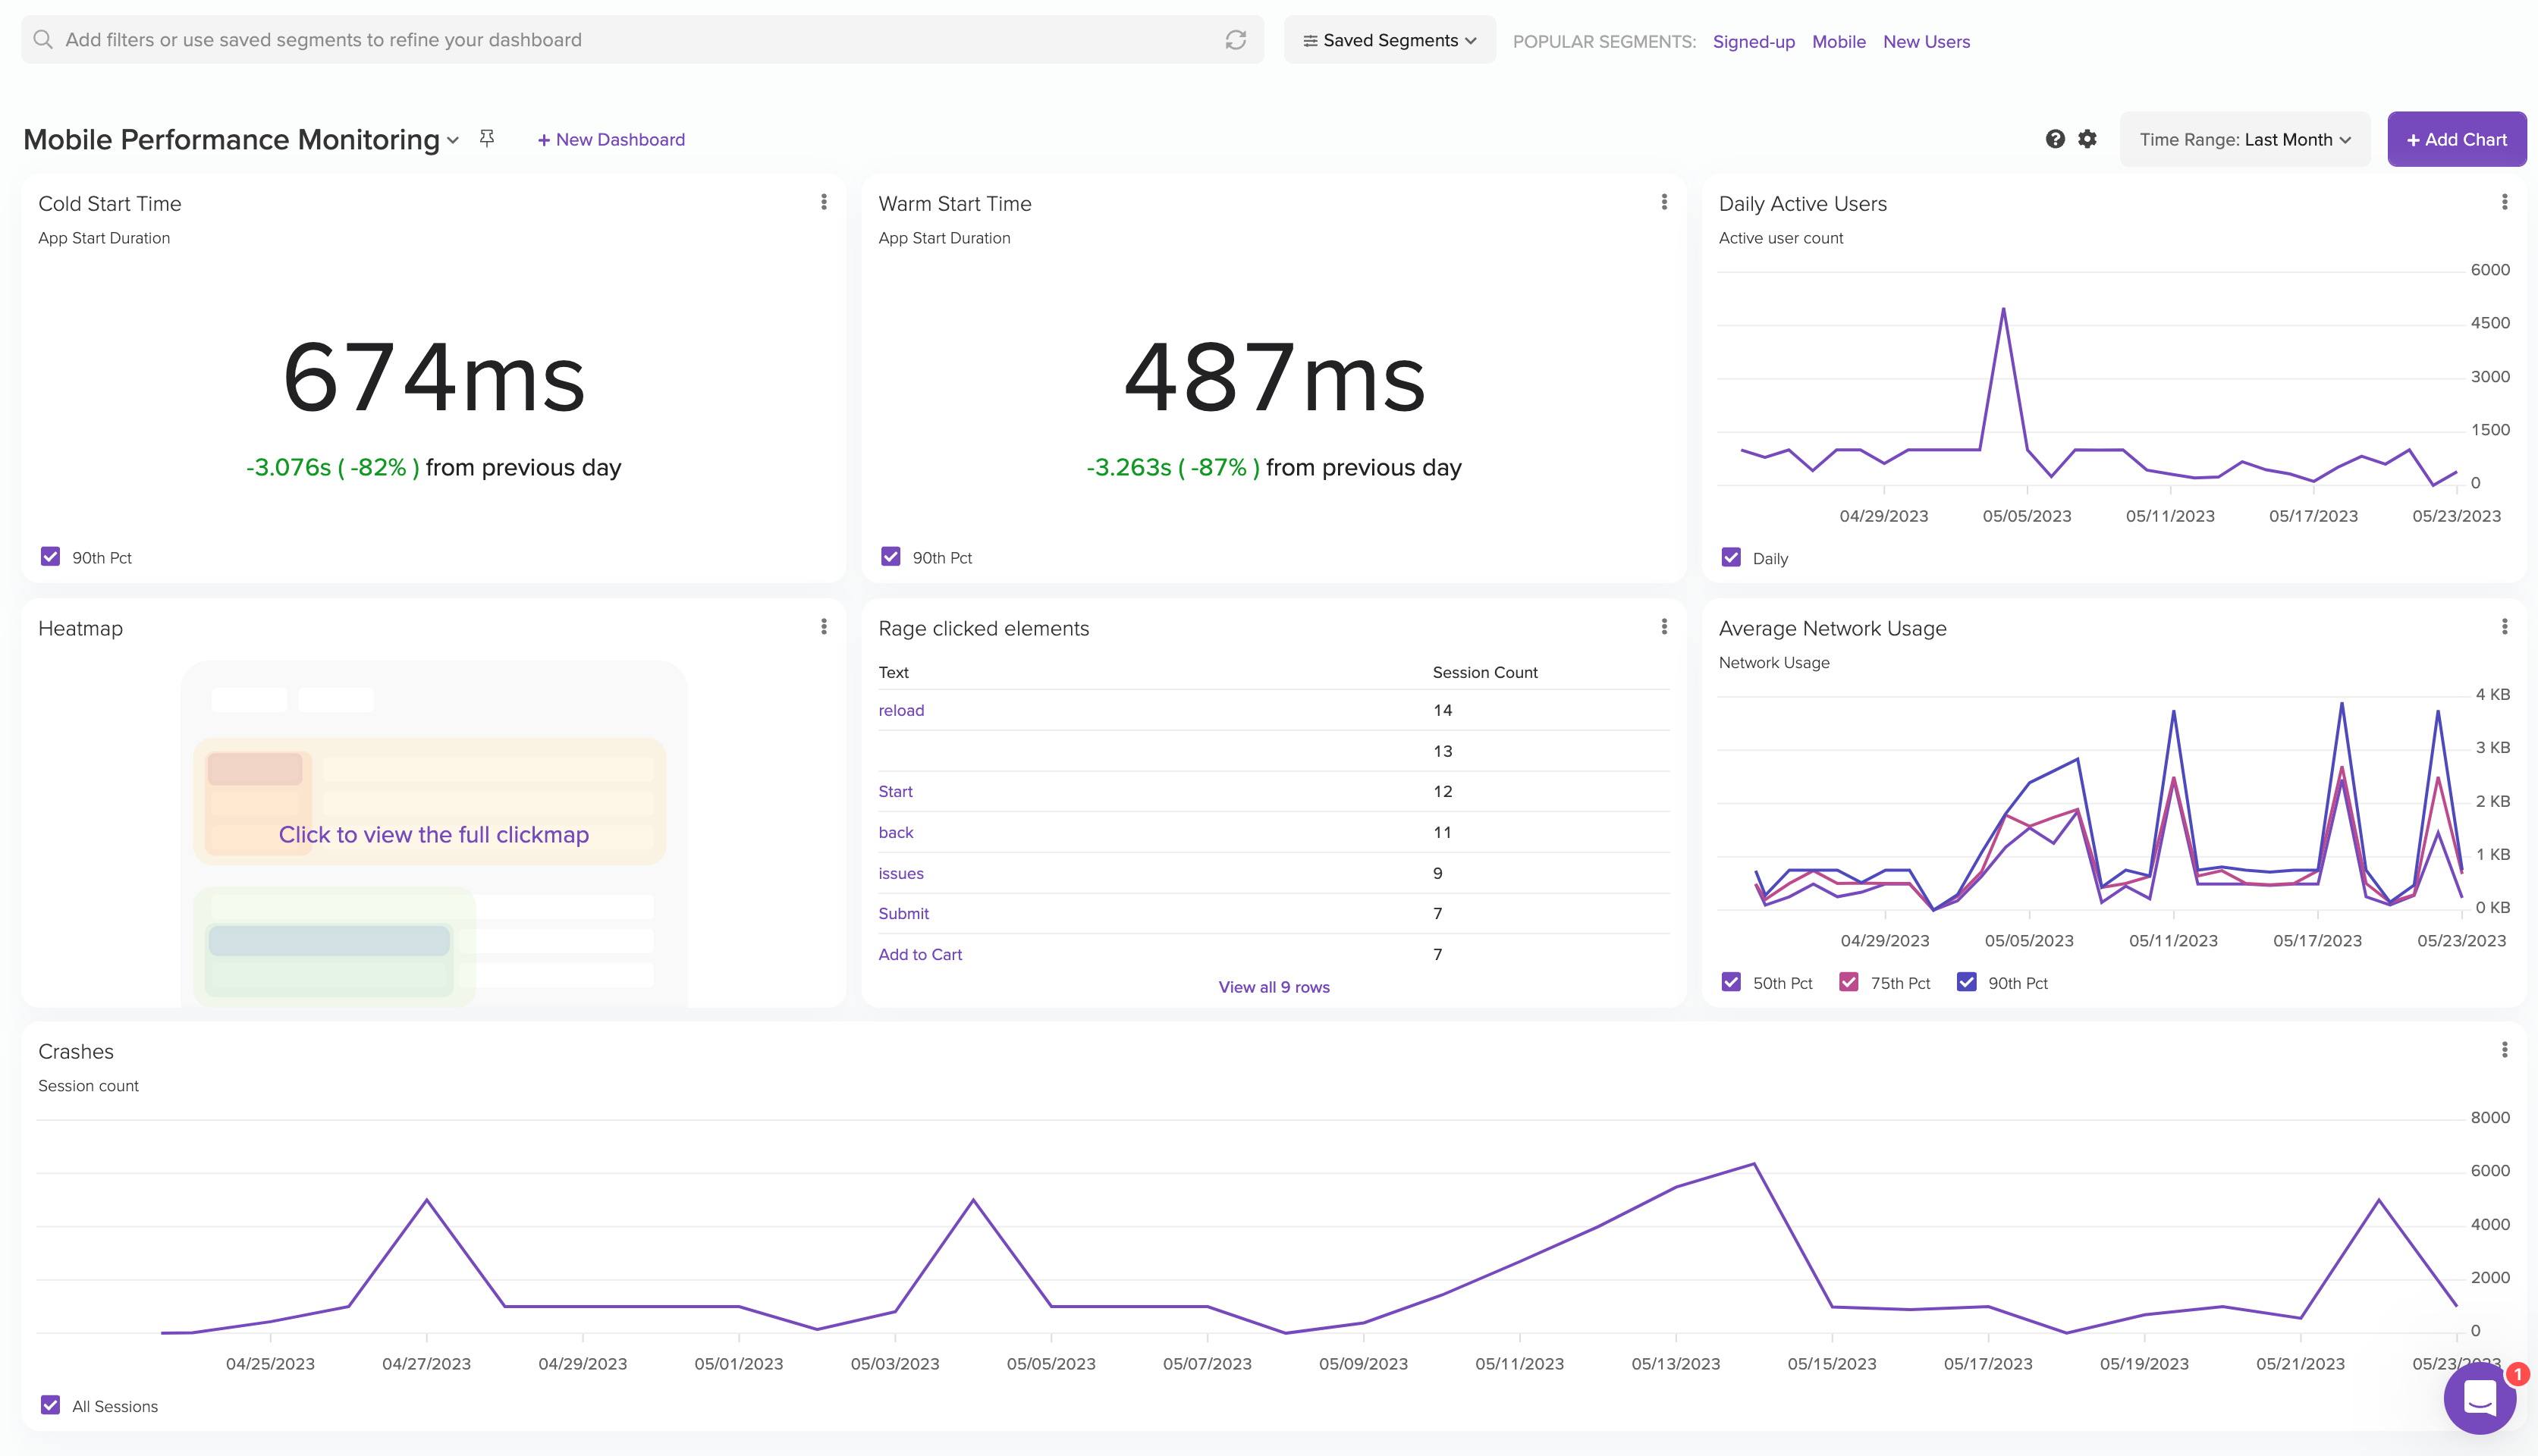2538x1456 pixels.
Task: Toggle the 75th Pct network usage series
Action: point(1848,982)
